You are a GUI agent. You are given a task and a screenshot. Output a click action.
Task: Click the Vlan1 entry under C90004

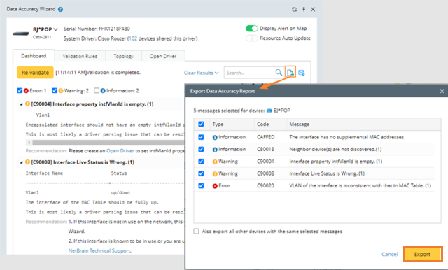(x=43, y=115)
